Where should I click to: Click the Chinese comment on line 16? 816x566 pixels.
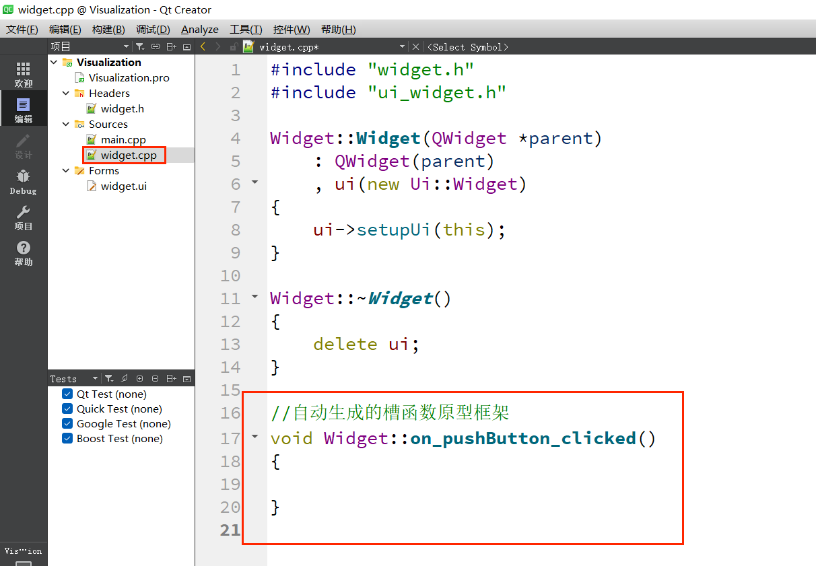click(x=390, y=413)
